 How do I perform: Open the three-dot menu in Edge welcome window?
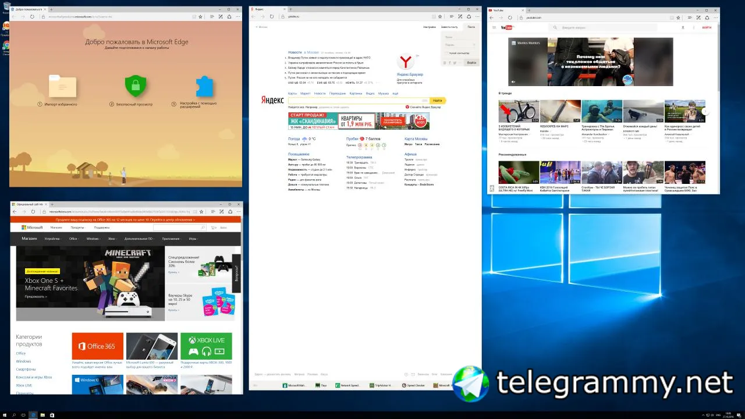(x=236, y=17)
